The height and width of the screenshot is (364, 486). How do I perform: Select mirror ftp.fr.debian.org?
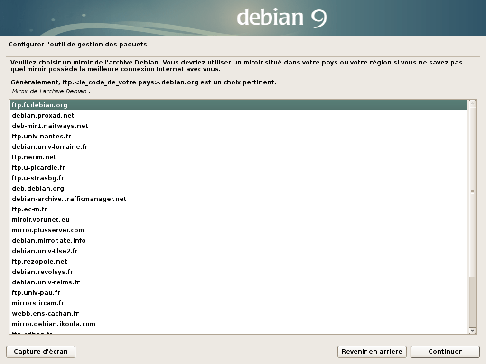(x=238, y=105)
